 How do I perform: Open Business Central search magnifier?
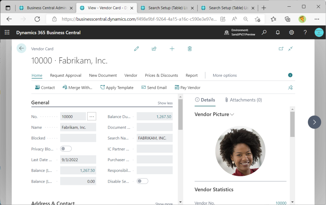pos(264,32)
